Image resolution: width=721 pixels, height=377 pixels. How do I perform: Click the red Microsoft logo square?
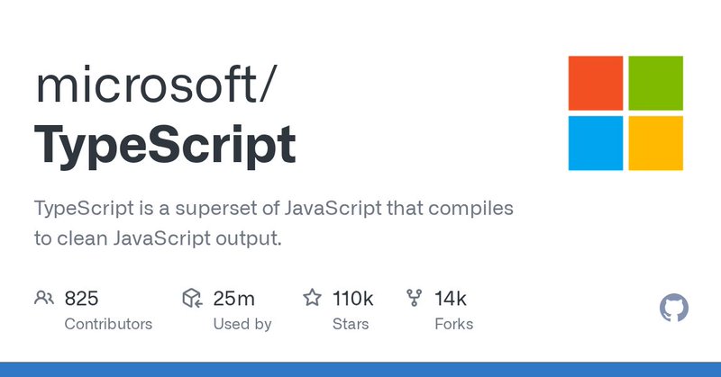596,83
